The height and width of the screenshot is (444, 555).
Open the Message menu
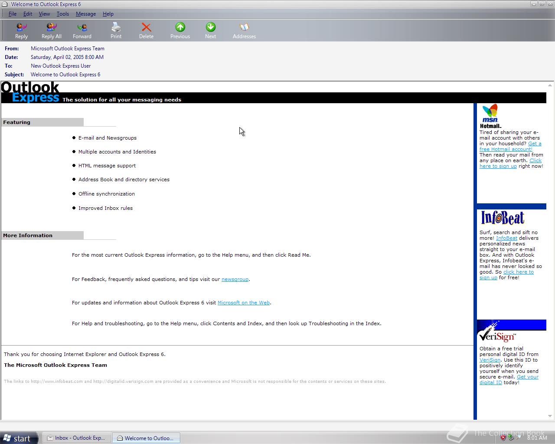[x=86, y=14]
